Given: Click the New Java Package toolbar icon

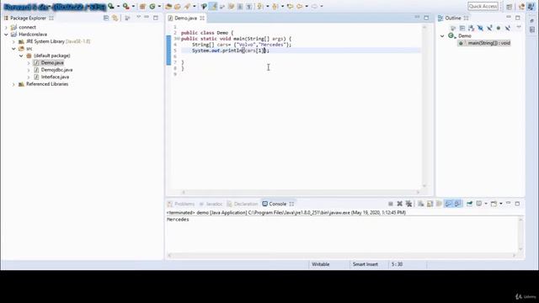Looking at the screenshot, I should 142,6.
